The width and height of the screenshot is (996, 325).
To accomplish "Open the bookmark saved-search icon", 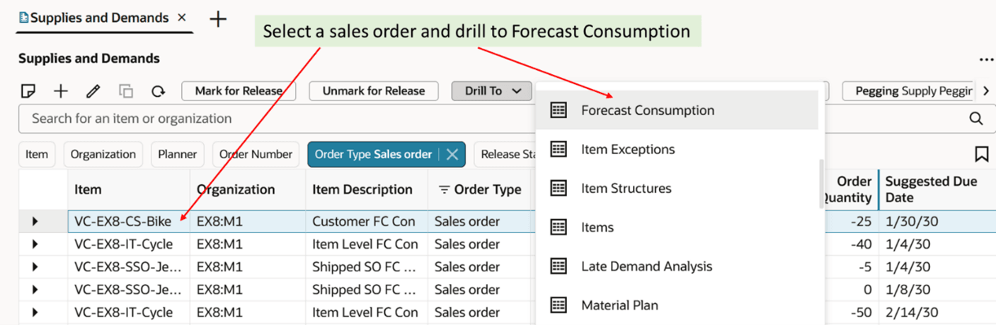I will point(981,154).
